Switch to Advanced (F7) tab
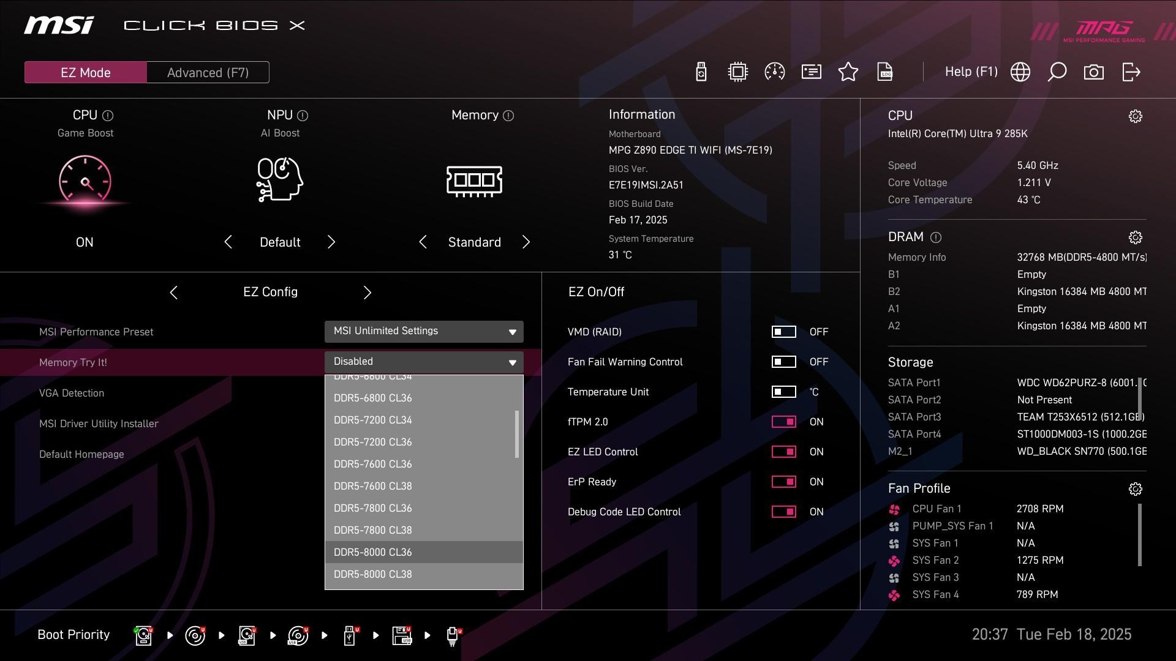This screenshot has width=1176, height=661. click(208, 72)
